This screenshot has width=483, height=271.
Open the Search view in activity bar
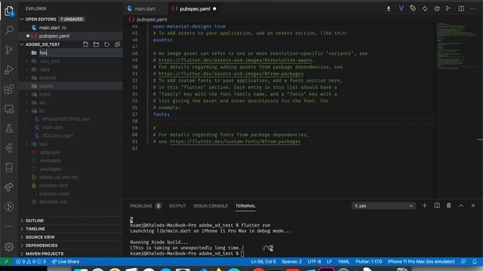pyautogui.click(x=9, y=30)
